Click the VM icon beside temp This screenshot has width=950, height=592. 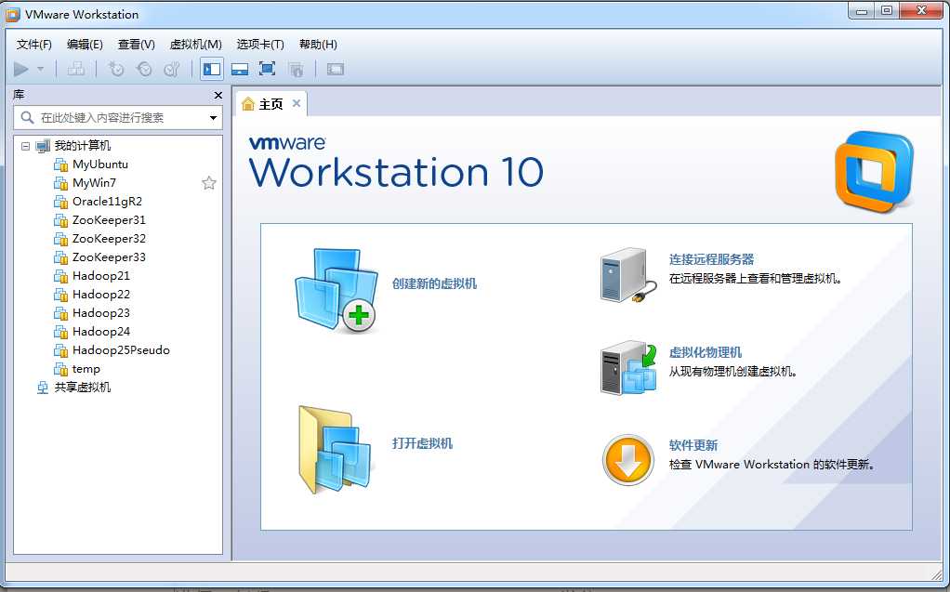click(x=60, y=369)
